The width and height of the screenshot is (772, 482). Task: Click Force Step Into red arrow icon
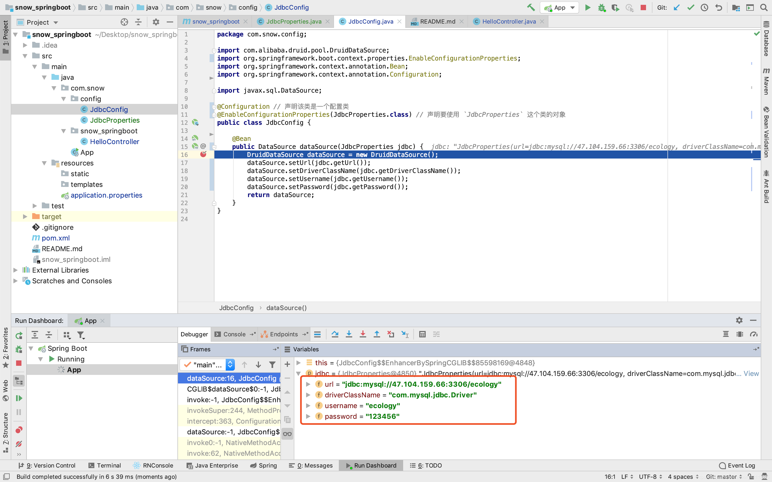point(363,334)
